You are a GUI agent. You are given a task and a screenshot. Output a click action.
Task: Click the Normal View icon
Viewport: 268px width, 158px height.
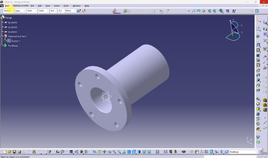[124, 151]
